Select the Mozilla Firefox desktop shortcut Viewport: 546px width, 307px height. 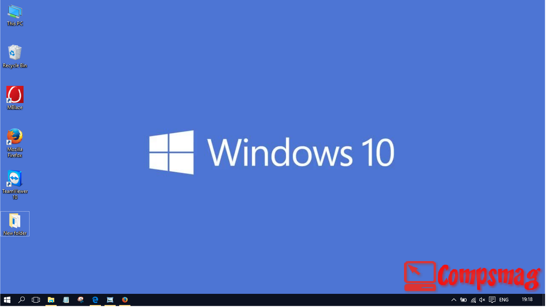click(x=15, y=143)
